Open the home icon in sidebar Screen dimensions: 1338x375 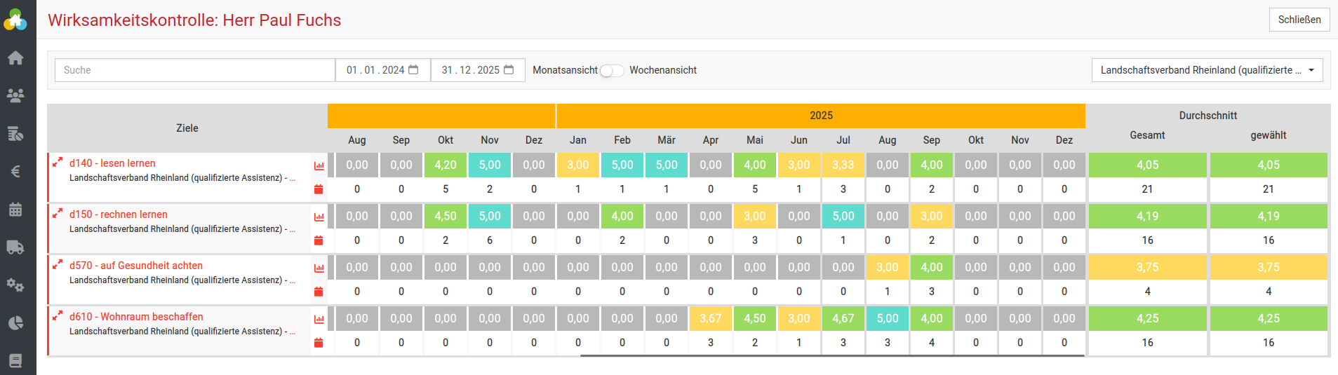click(15, 58)
